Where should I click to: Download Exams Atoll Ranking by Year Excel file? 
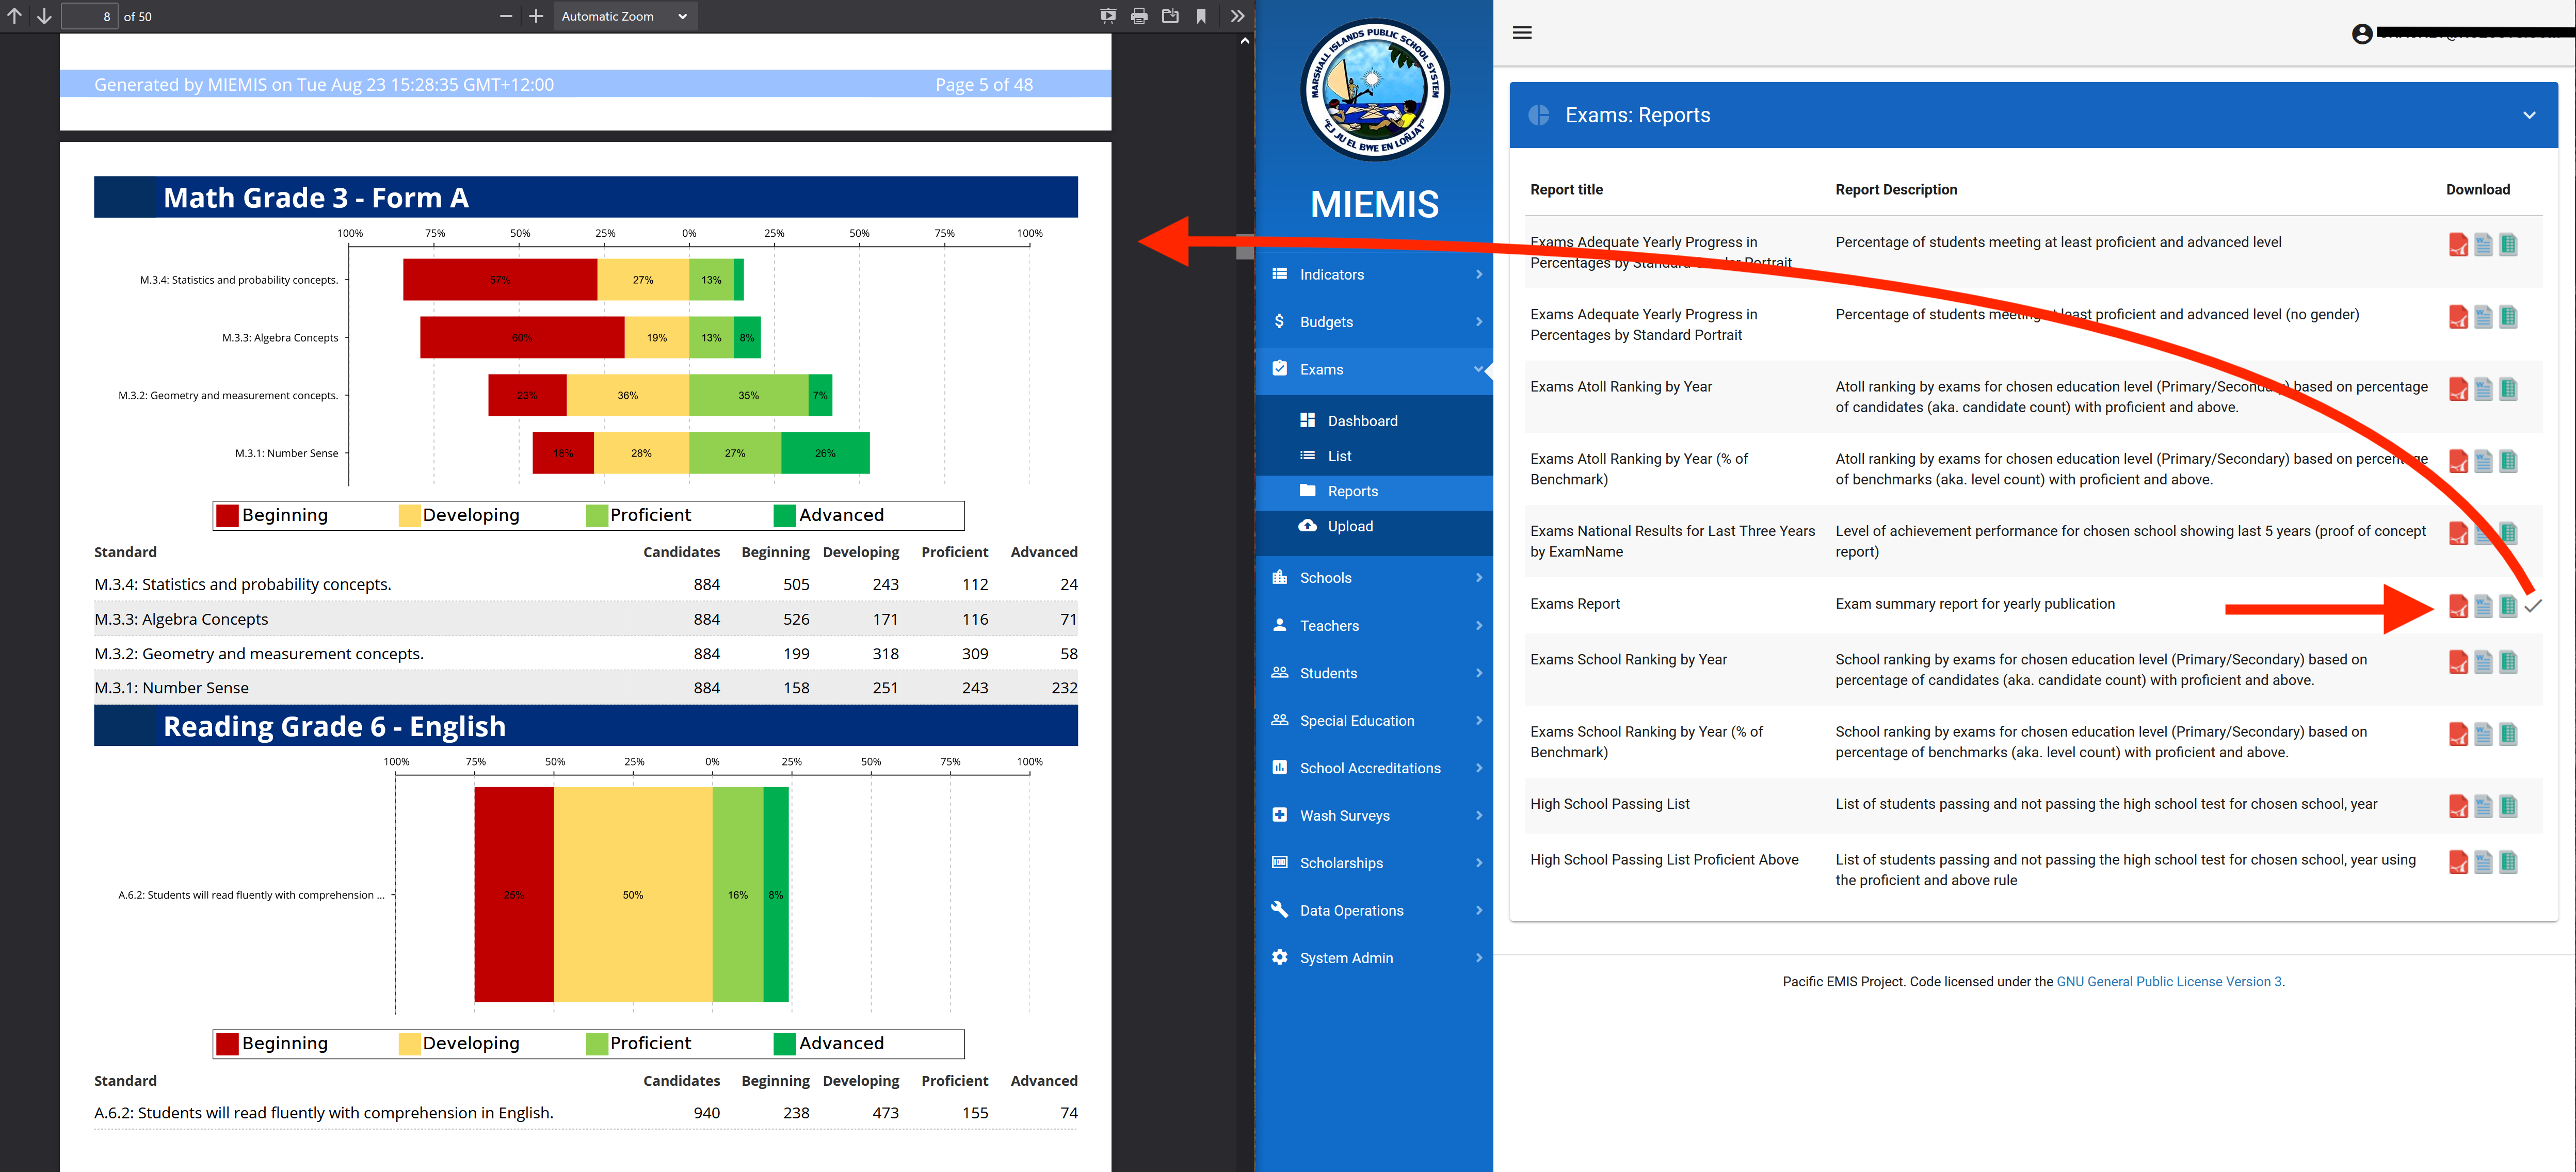[x=2508, y=389]
